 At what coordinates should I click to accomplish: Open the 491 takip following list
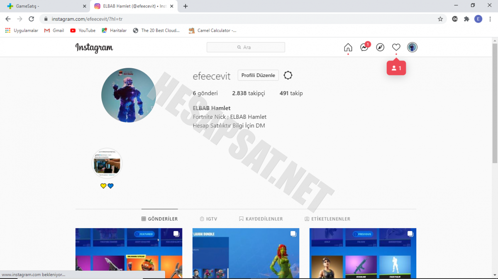pos(291,94)
